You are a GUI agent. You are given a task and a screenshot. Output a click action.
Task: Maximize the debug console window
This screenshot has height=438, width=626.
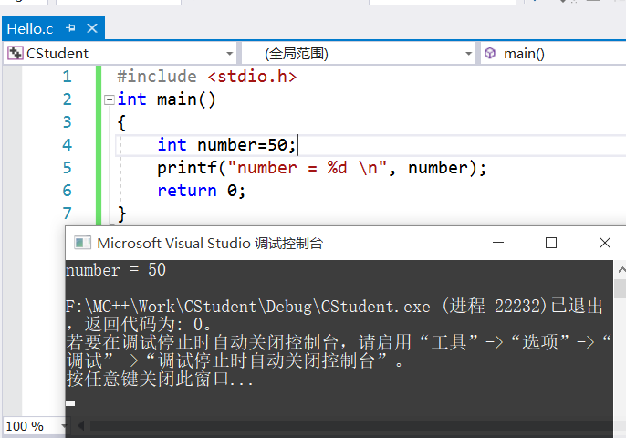tap(551, 243)
